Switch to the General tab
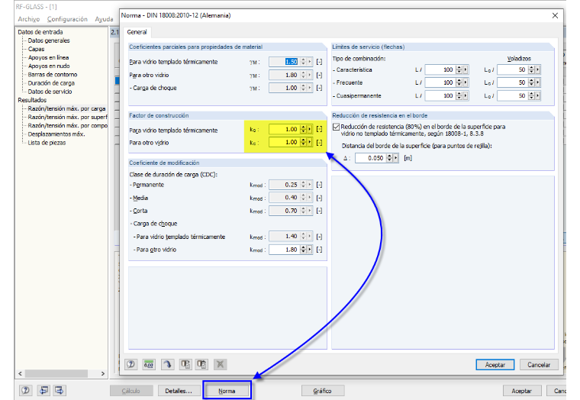 click(x=137, y=32)
